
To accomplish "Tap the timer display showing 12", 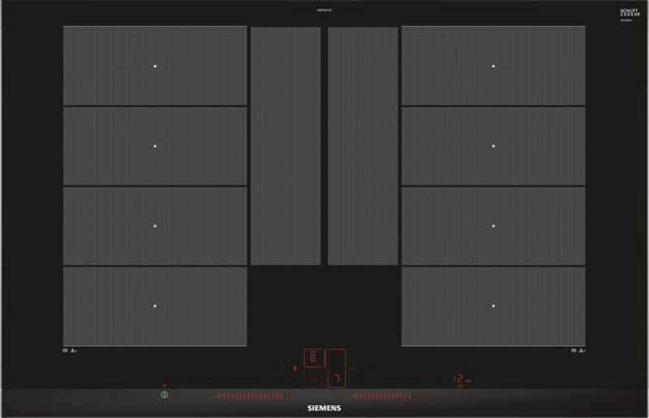I will pyautogui.click(x=458, y=379).
